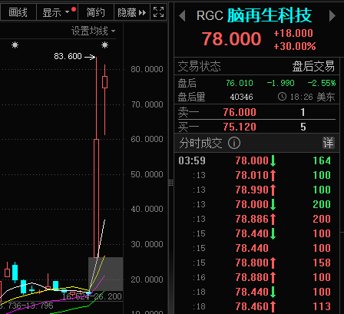Click the stock name 脑再生科技
The image size is (344, 314).
(x=270, y=15)
